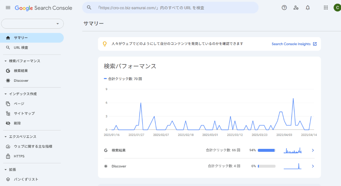341x186 pixels.
Task: Click the 2025/04/03 axis date label
Action: [284, 135]
